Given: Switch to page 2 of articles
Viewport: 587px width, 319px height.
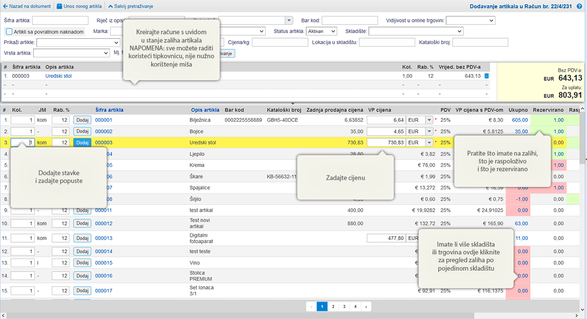Looking at the screenshot, I should [x=333, y=307].
